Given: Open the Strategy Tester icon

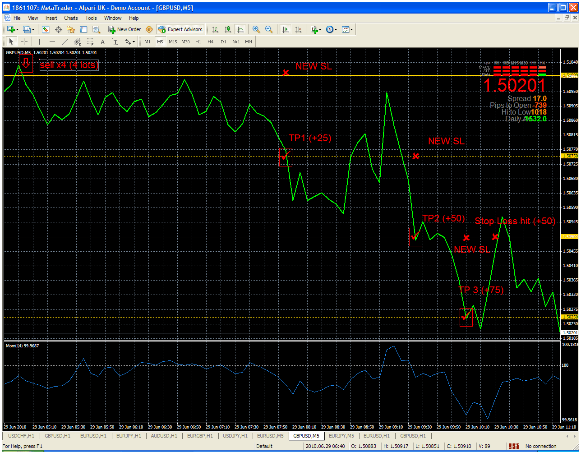Looking at the screenshot, I should 96,29.
